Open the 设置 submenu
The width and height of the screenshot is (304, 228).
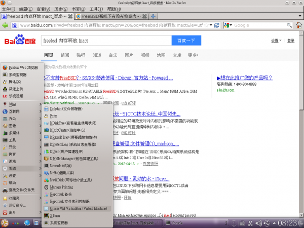coord(22,176)
